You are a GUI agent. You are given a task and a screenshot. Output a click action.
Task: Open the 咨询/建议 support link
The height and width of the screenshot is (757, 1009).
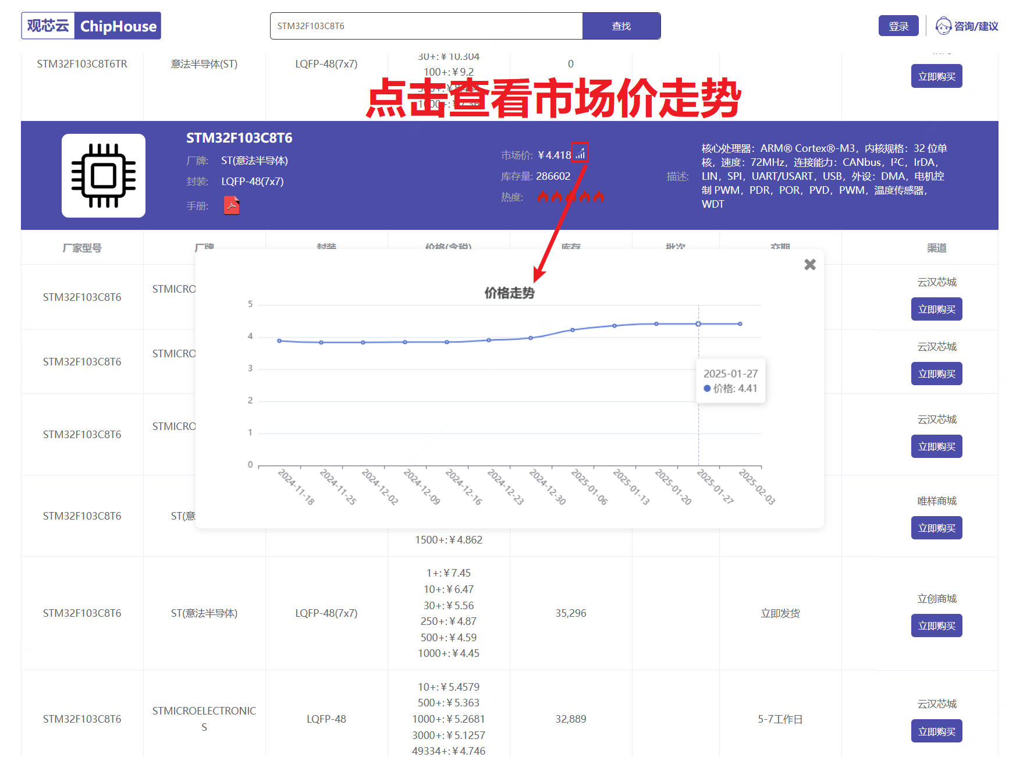point(967,26)
